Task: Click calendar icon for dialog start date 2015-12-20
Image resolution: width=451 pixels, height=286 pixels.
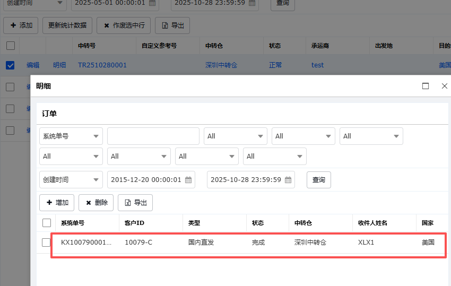Action: (188, 180)
